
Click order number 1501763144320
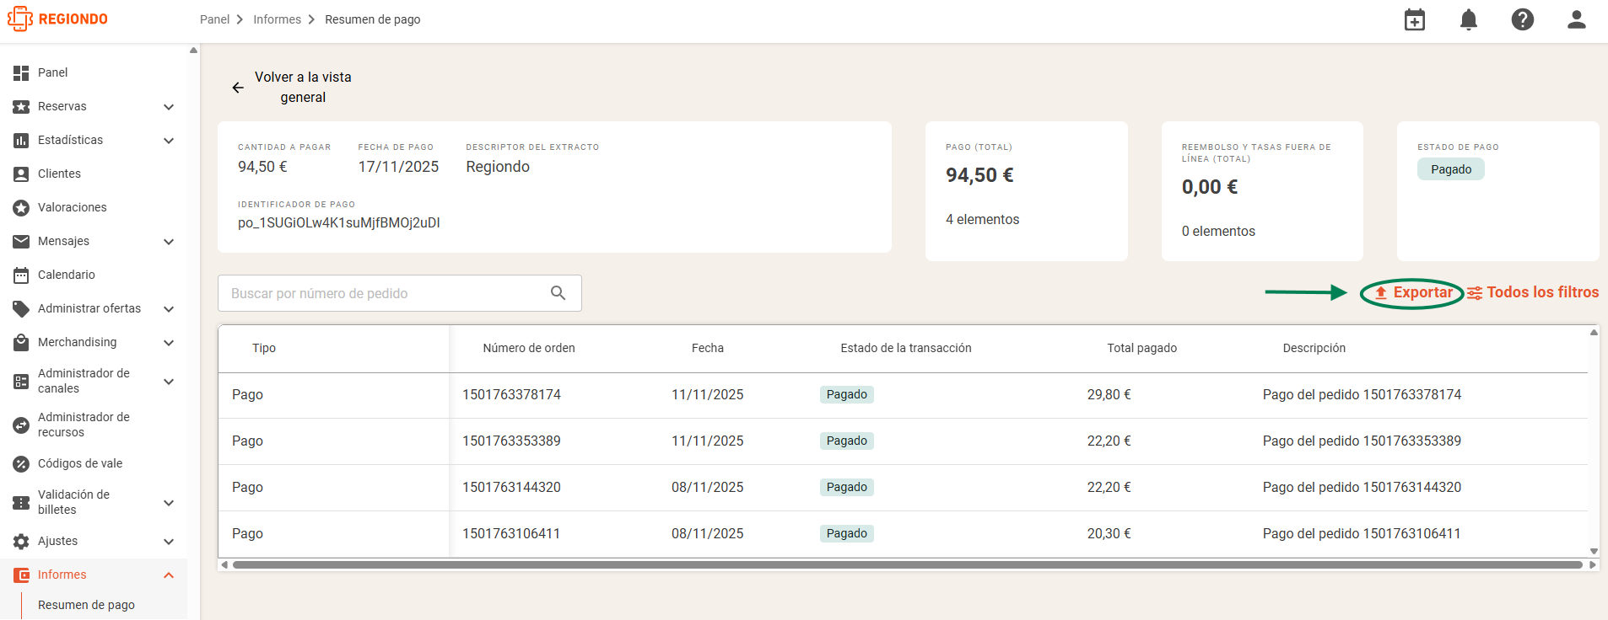(x=511, y=487)
